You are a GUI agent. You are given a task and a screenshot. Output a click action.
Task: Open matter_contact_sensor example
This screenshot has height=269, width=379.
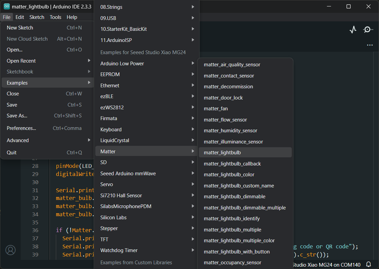coord(245,76)
